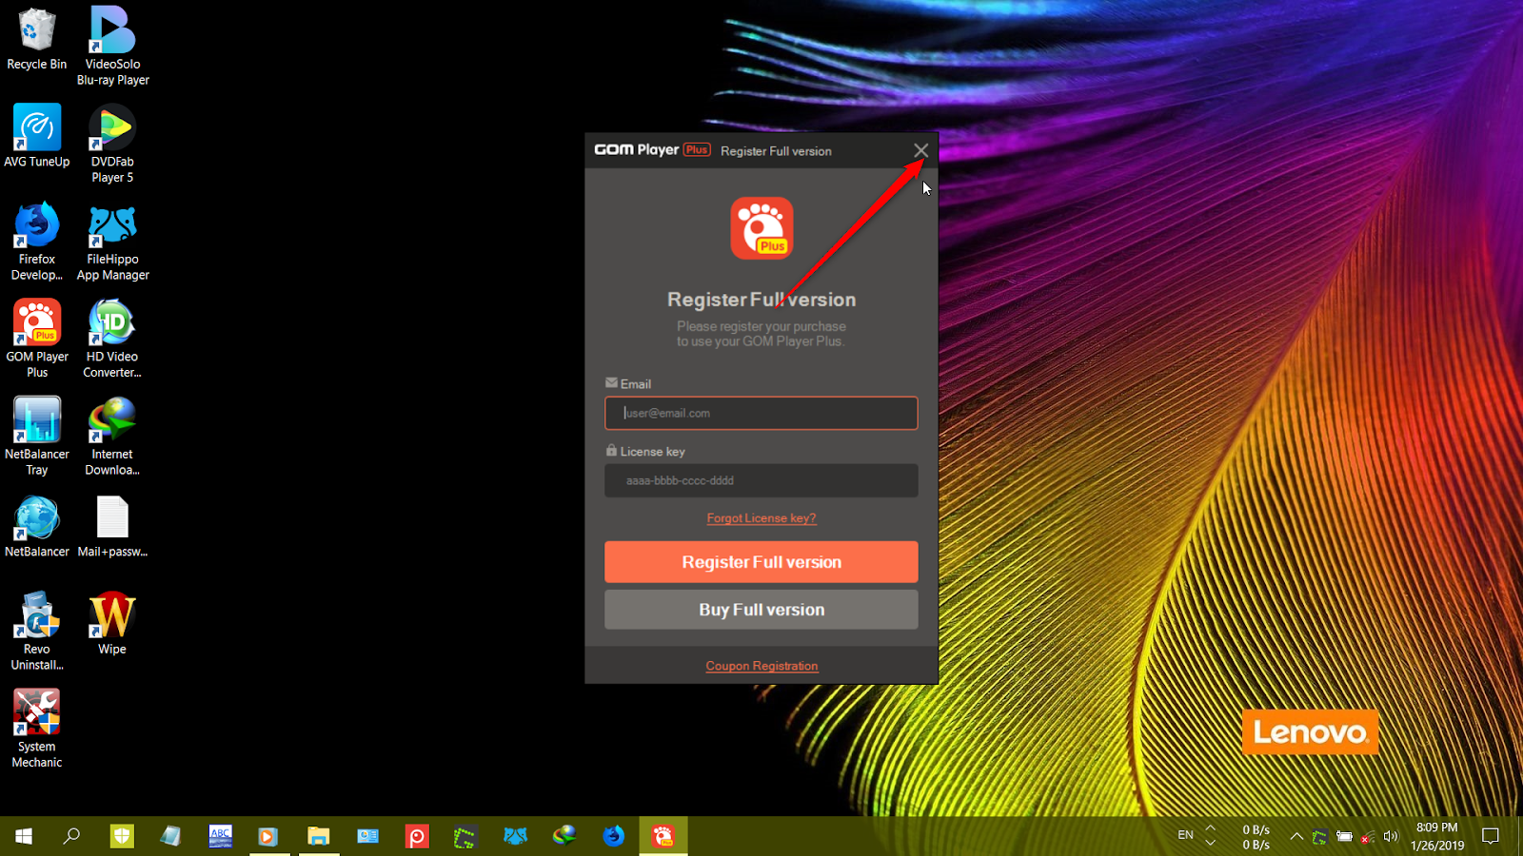The height and width of the screenshot is (856, 1523).
Task: Open the clock and calendar flyout
Action: click(x=1437, y=836)
